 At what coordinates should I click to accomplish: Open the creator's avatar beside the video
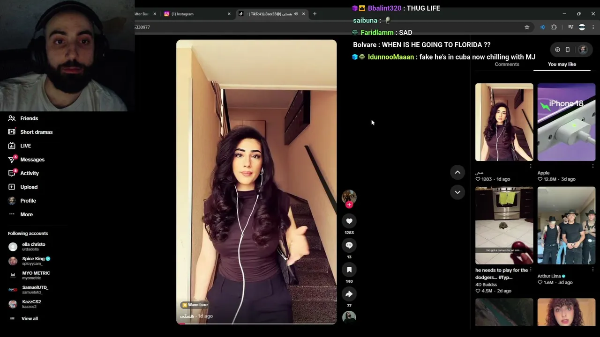349,197
